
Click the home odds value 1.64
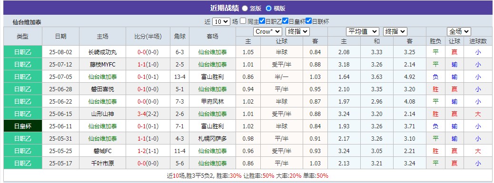(344, 77)
